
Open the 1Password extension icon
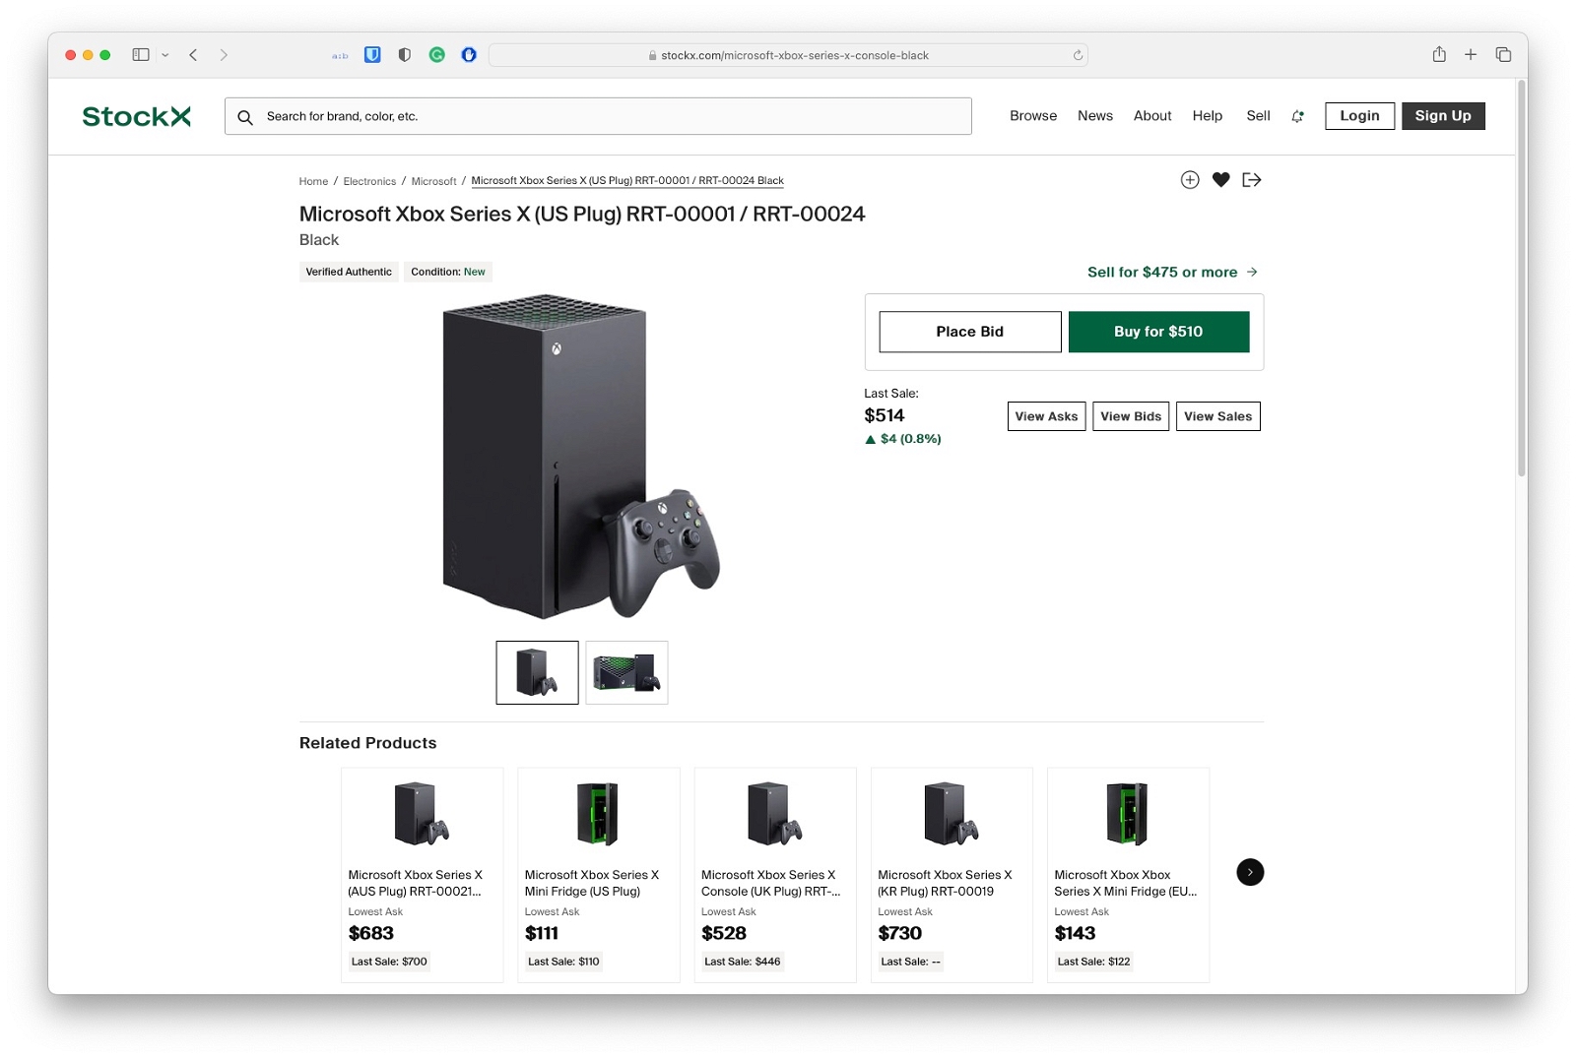pyautogui.click(x=469, y=55)
